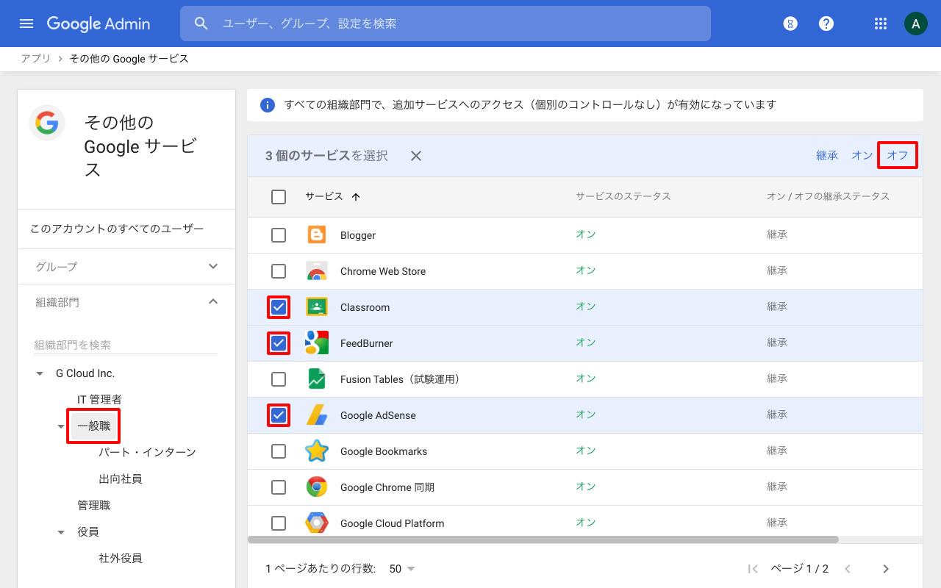
Task: Select 社外役員 organizational unit
Action: (x=121, y=559)
